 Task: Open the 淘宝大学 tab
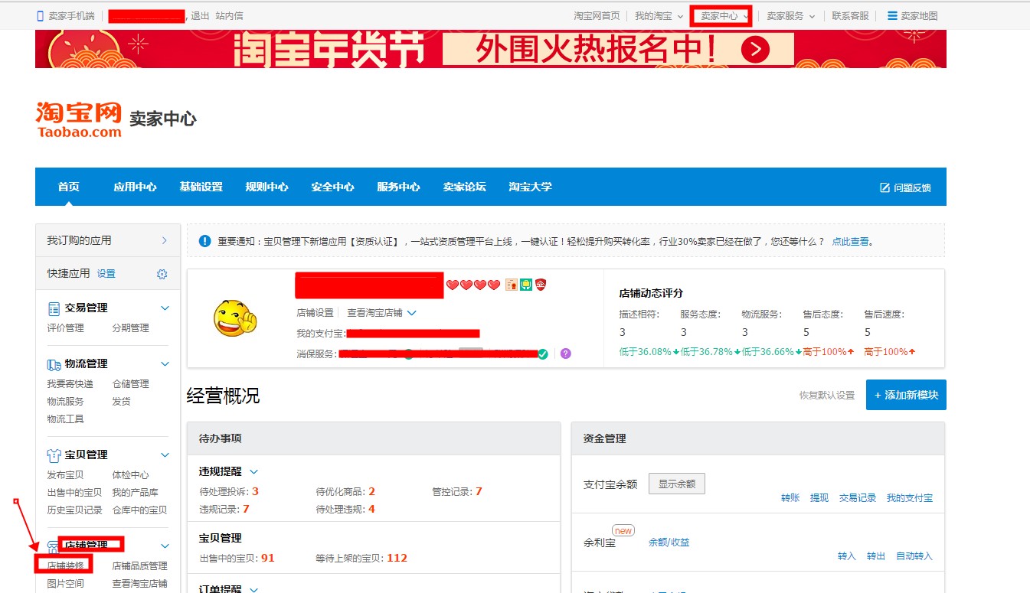pyautogui.click(x=529, y=187)
